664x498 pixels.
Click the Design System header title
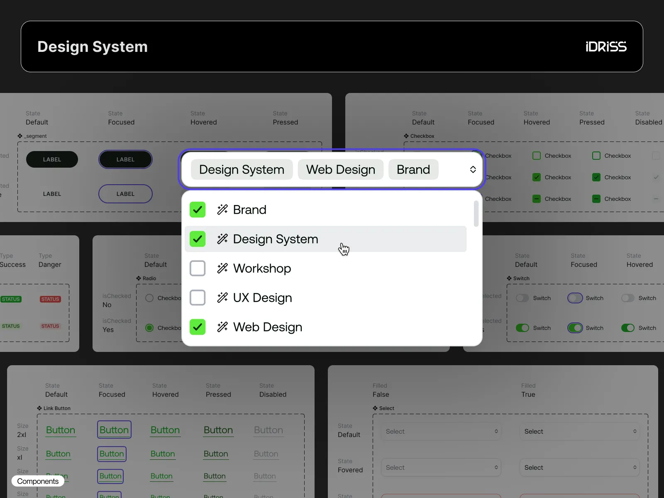93,46
